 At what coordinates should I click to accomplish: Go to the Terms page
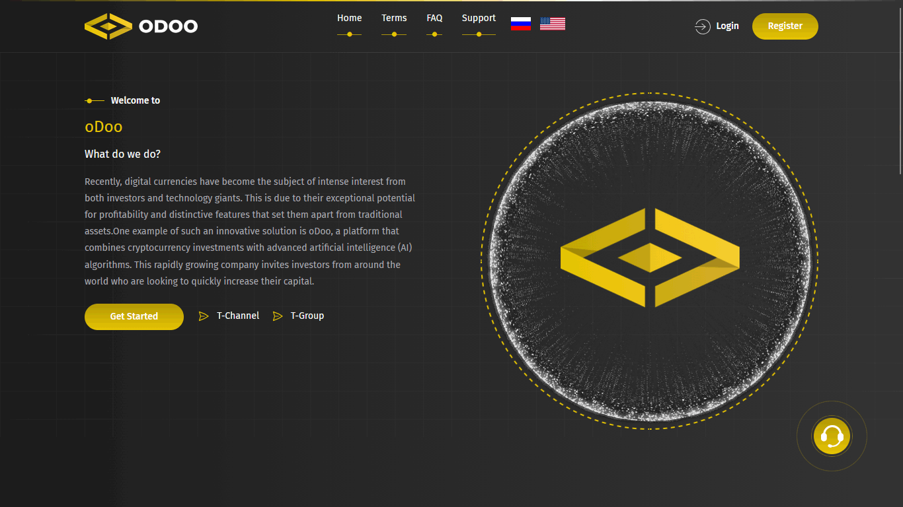point(394,18)
